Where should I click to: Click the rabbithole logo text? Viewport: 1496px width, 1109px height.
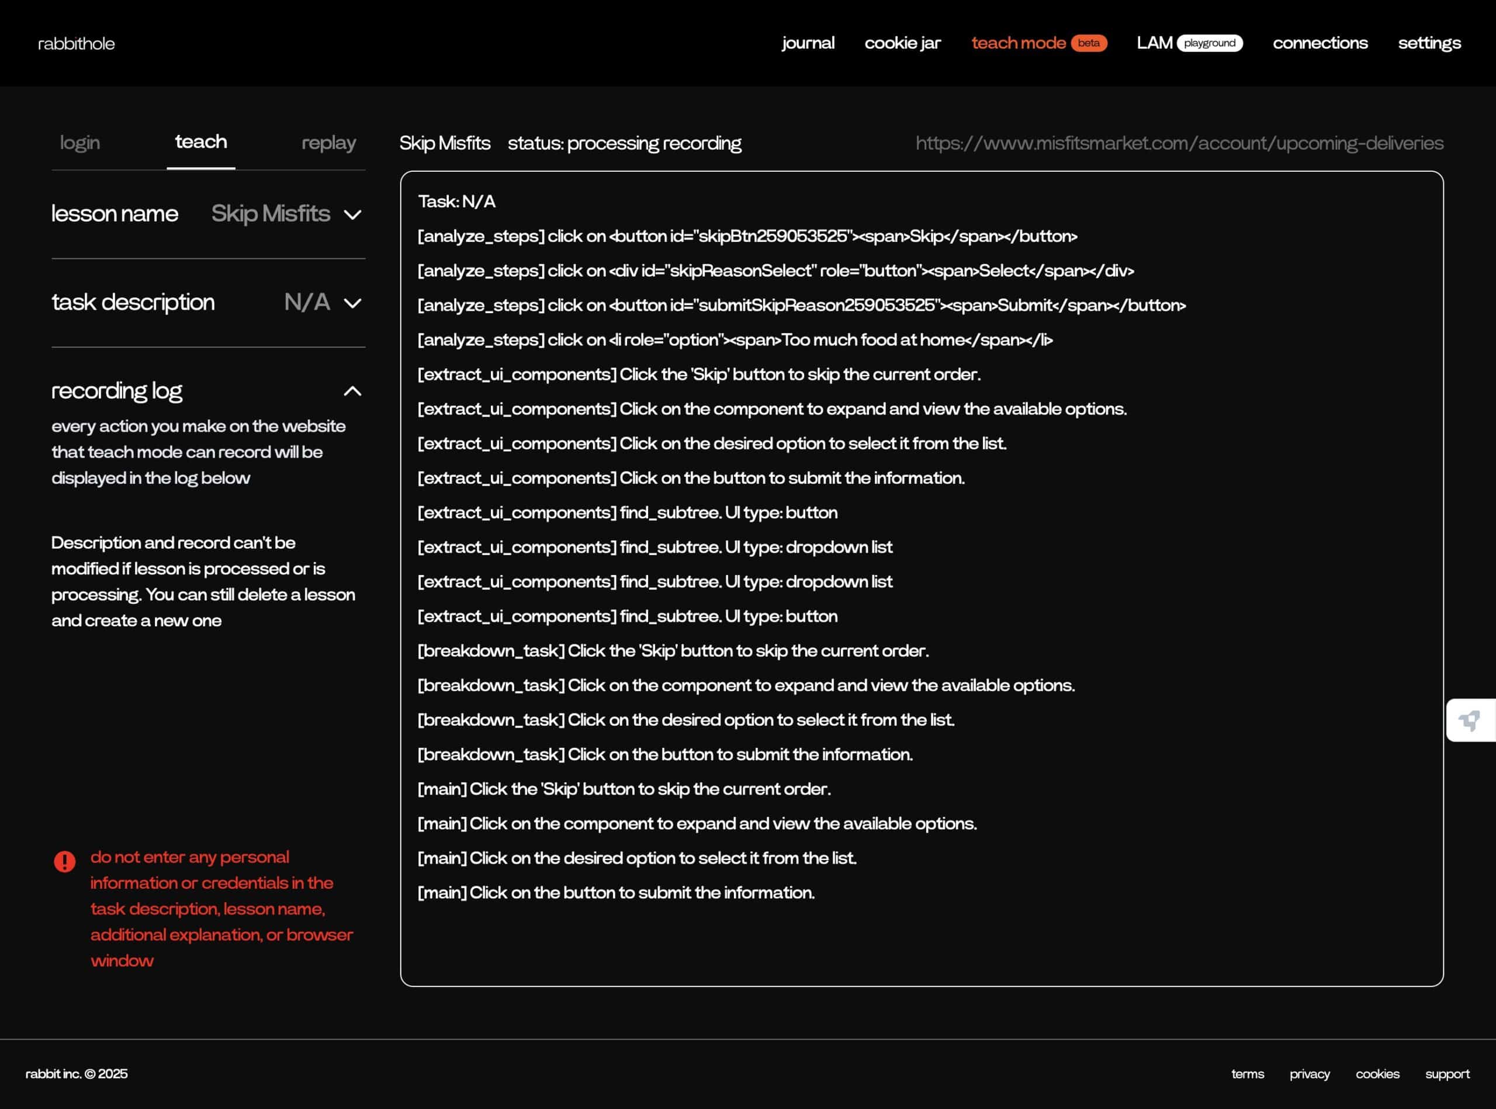tap(77, 44)
